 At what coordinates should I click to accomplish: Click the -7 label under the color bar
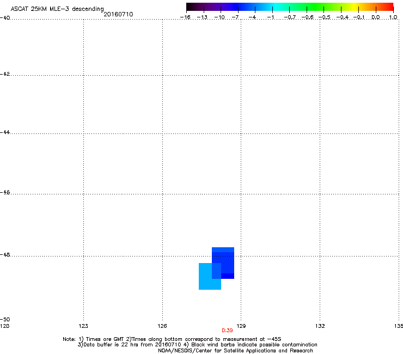click(235, 17)
